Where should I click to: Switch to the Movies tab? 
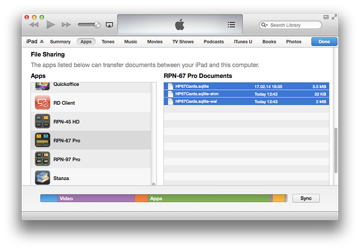(x=155, y=42)
